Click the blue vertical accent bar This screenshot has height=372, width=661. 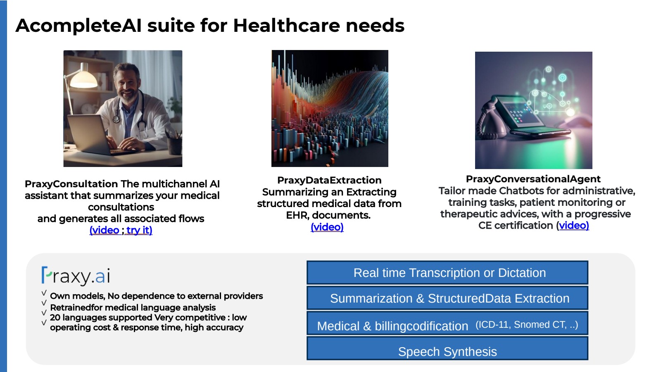3,186
